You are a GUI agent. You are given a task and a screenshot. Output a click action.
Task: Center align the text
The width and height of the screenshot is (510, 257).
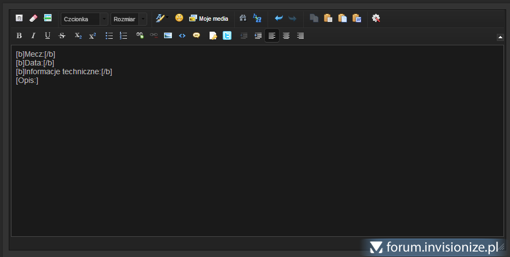tap(286, 36)
